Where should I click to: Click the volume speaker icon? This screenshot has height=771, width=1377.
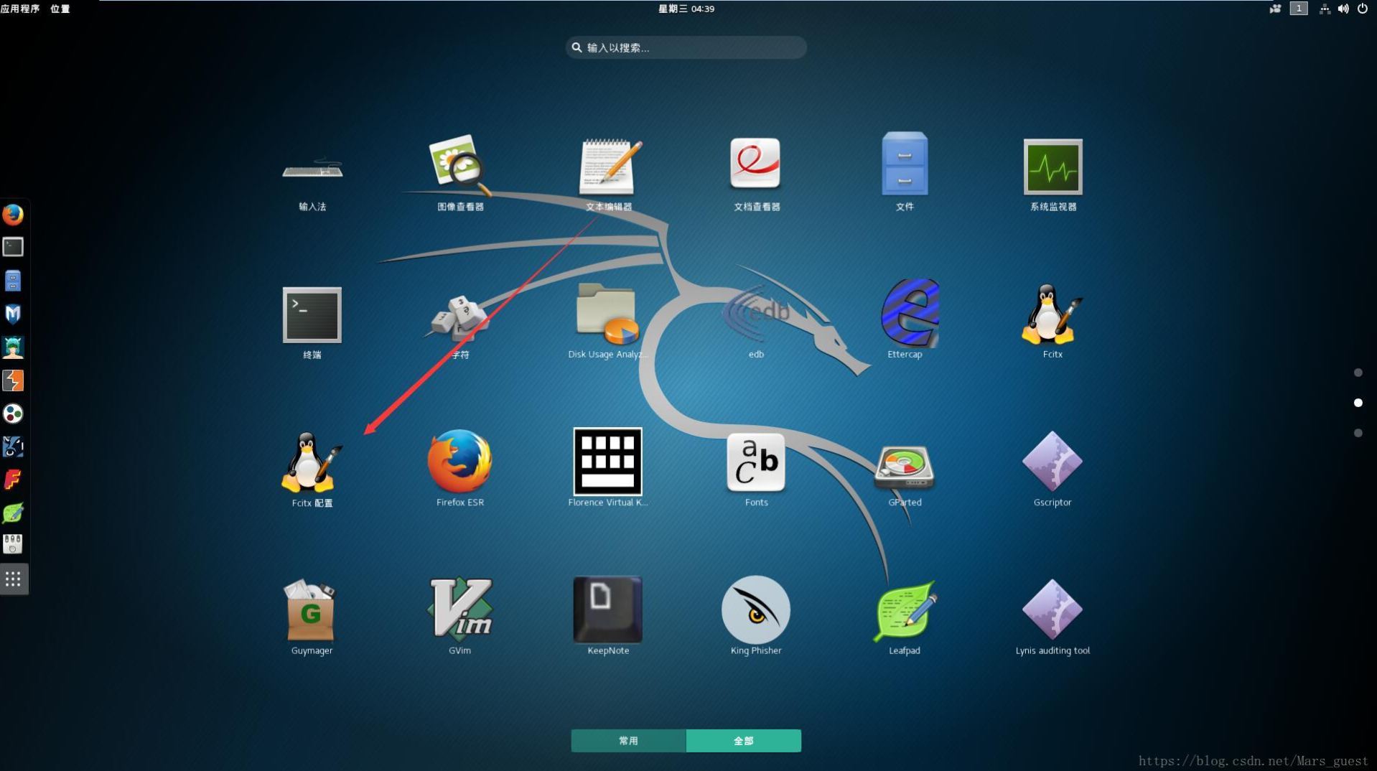coord(1343,9)
